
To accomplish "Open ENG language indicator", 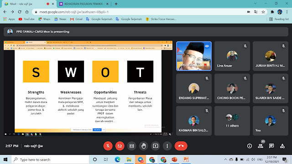I will pyautogui.click(x=260, y=159).
